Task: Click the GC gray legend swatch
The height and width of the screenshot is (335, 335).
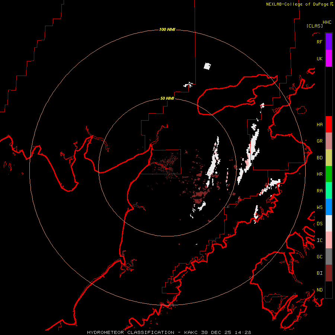Action: pos(329,256)
